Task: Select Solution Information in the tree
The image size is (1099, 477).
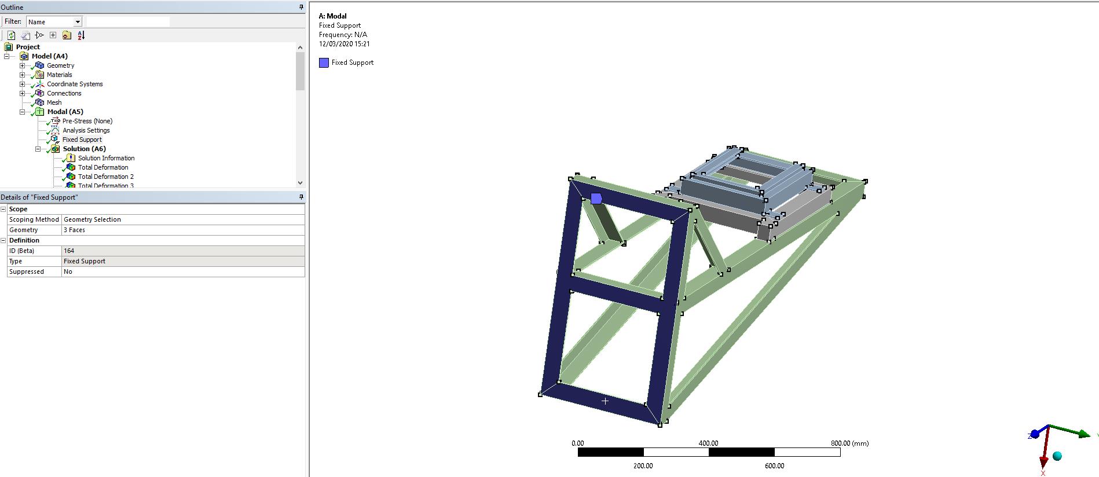Action: pyautogui.click(x=106, y=158)
